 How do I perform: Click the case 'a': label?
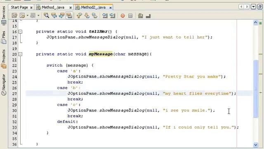click(69, 71)
